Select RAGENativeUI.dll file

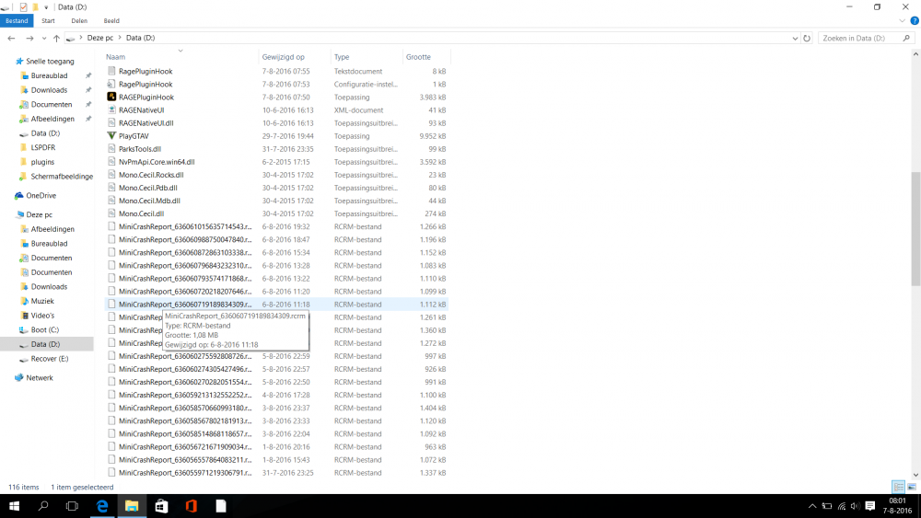tap(146, 123)
